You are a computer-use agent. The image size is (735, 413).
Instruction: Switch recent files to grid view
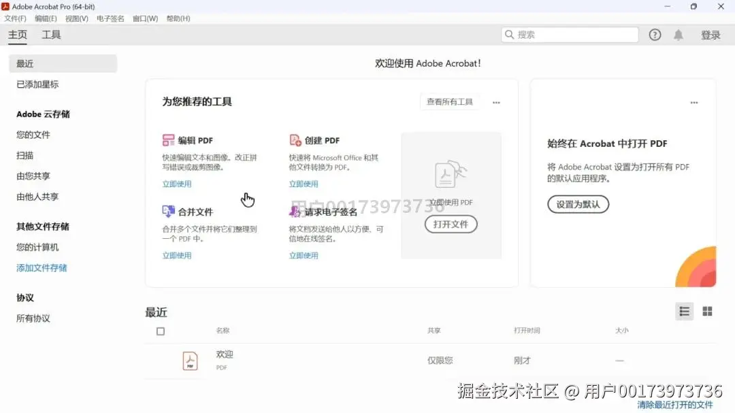(707, 311)
